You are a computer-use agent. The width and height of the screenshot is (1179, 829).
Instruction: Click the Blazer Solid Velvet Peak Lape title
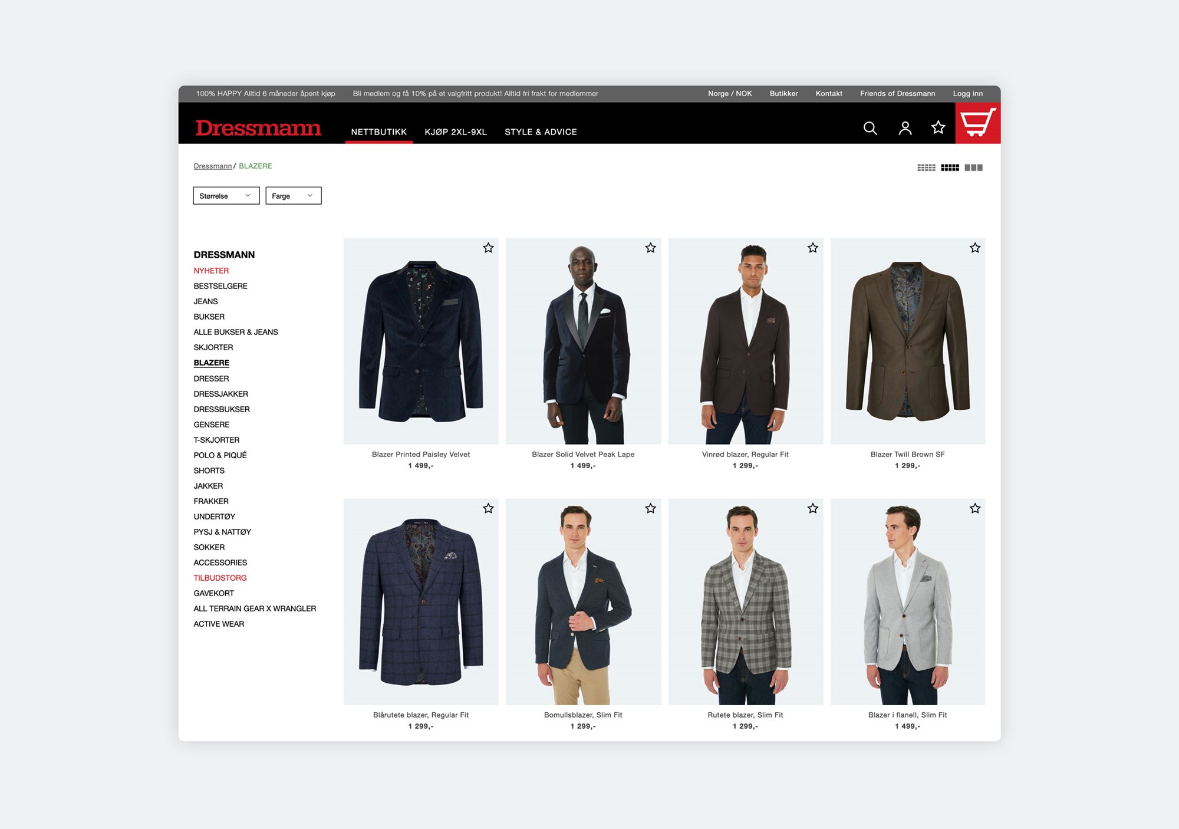tap(583, 455)
